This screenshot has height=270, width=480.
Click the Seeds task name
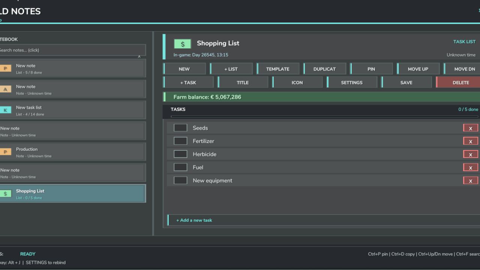[200, 128]
